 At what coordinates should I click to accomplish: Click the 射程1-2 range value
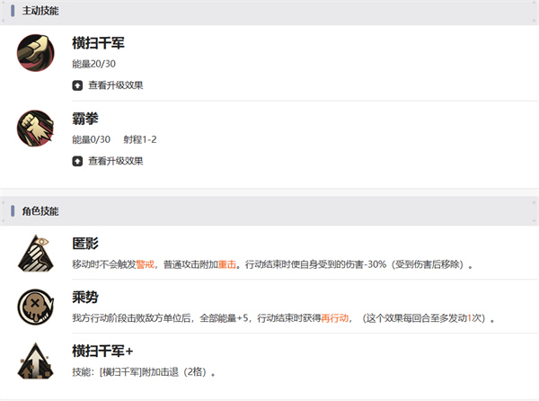point(140,139)
